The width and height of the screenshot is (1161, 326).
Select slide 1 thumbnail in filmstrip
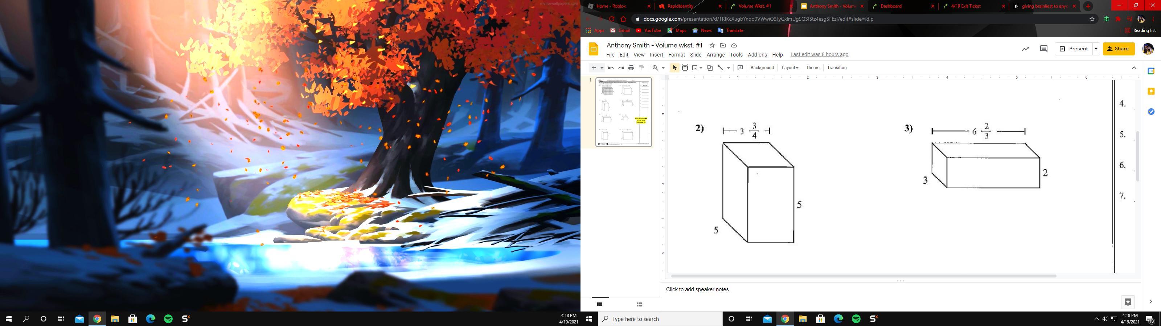click(x=624, y=112)
